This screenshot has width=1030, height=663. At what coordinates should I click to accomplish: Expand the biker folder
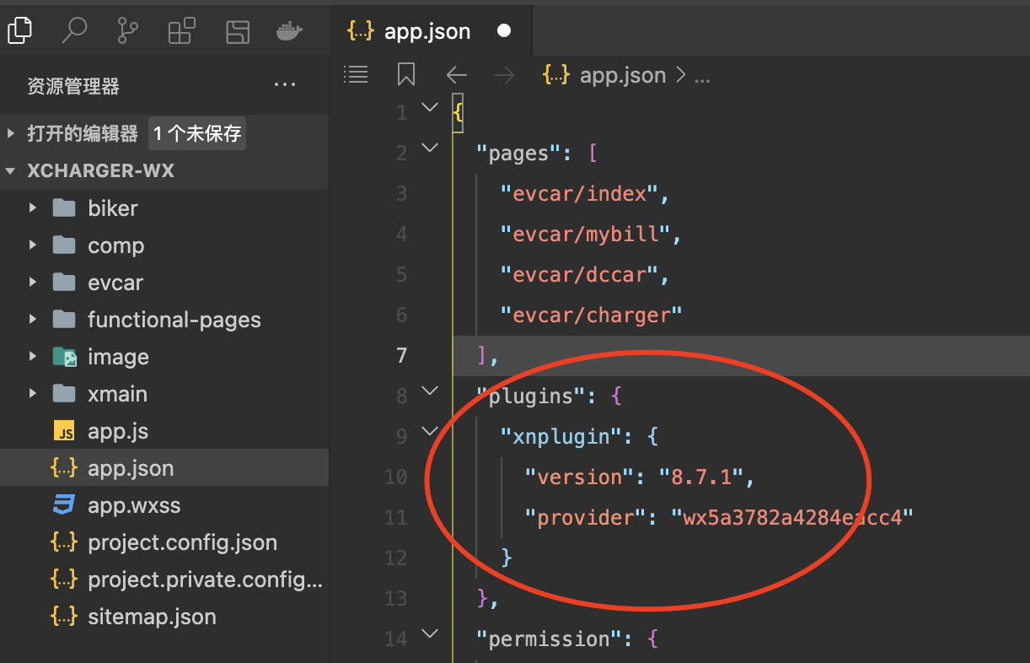(x=164, y=208)
